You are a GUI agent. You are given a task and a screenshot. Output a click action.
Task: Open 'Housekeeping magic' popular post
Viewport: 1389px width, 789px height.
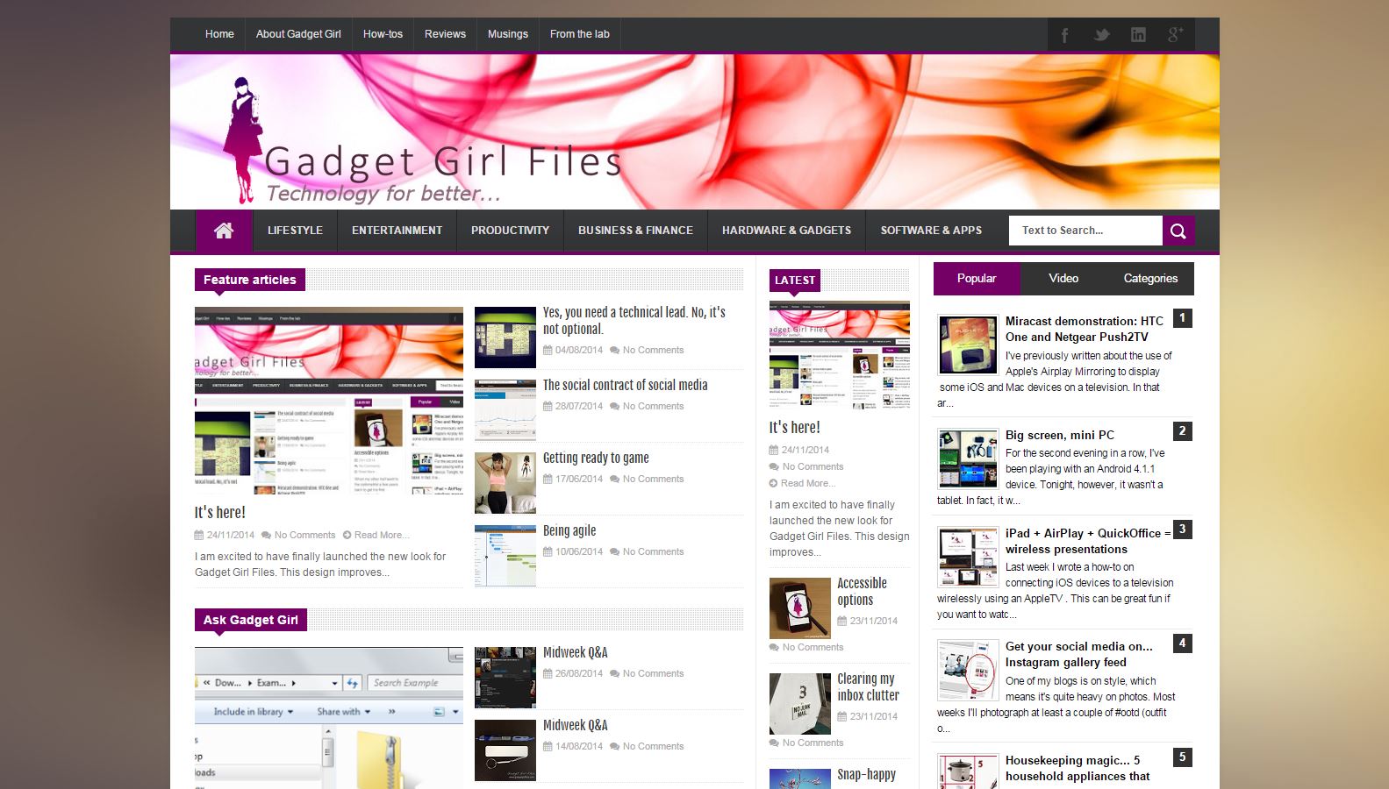point(1078,768)
